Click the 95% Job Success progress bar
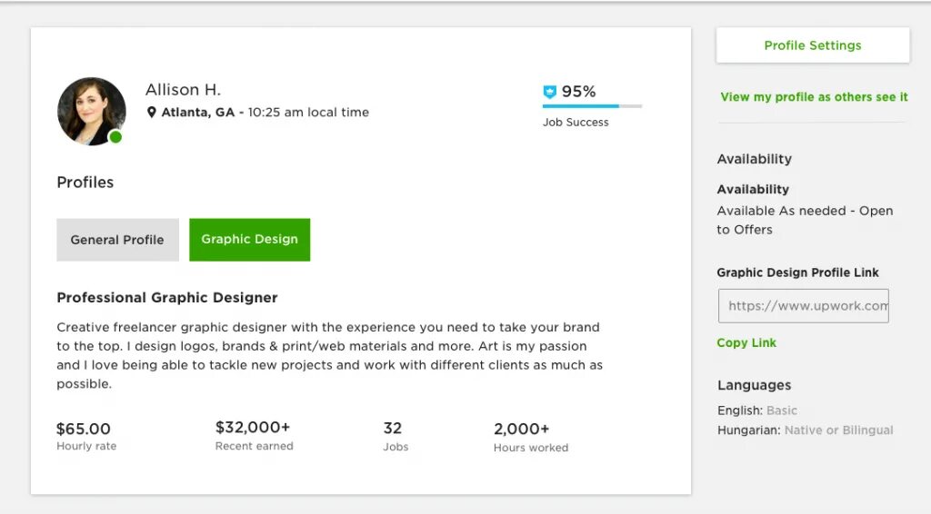The width and height of the screenshot is (931, 514). (x=592, y=106)
